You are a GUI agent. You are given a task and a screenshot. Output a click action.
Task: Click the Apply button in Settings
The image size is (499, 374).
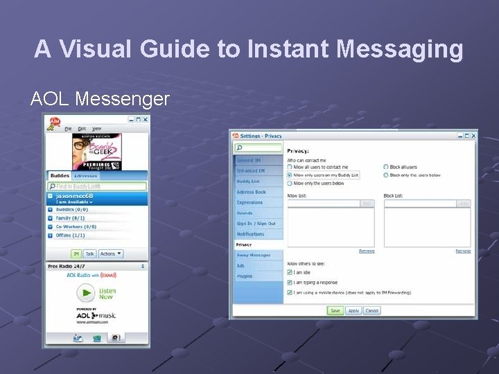click(x=353, y=311)
